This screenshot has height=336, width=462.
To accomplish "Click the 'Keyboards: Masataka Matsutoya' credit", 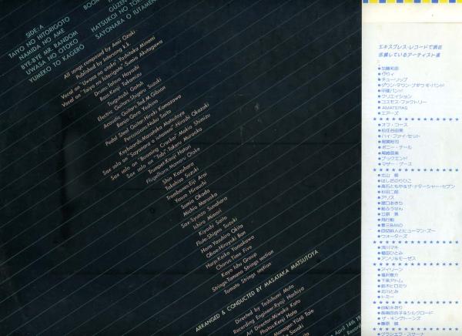I will point(152,133).
